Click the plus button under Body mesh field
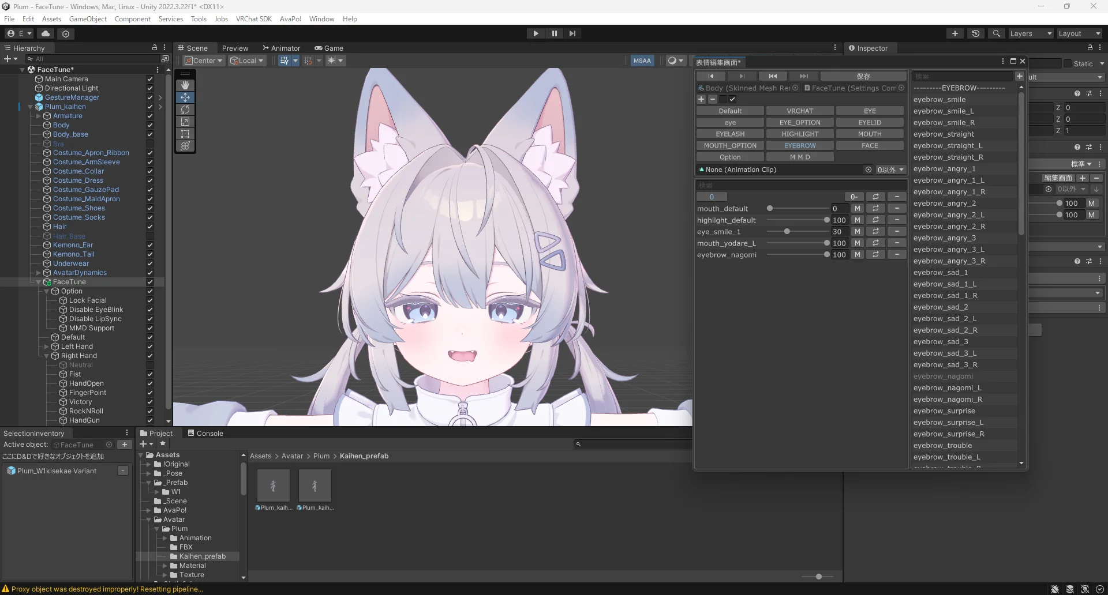Screen dimensions: 1108x595 701,99
